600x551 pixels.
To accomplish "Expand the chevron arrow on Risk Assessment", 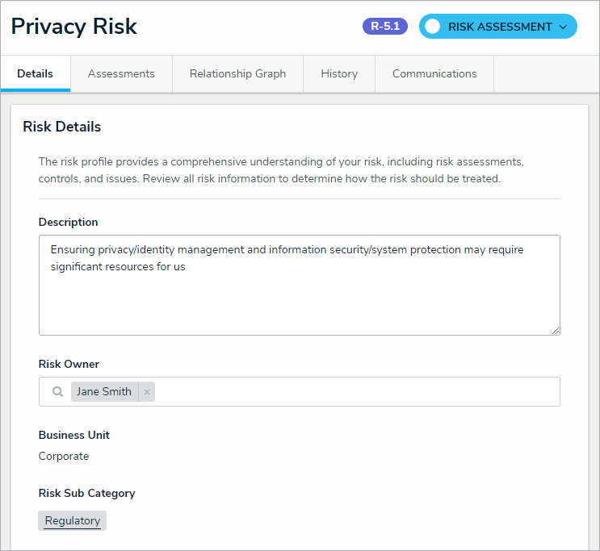I will pos(563,27).
